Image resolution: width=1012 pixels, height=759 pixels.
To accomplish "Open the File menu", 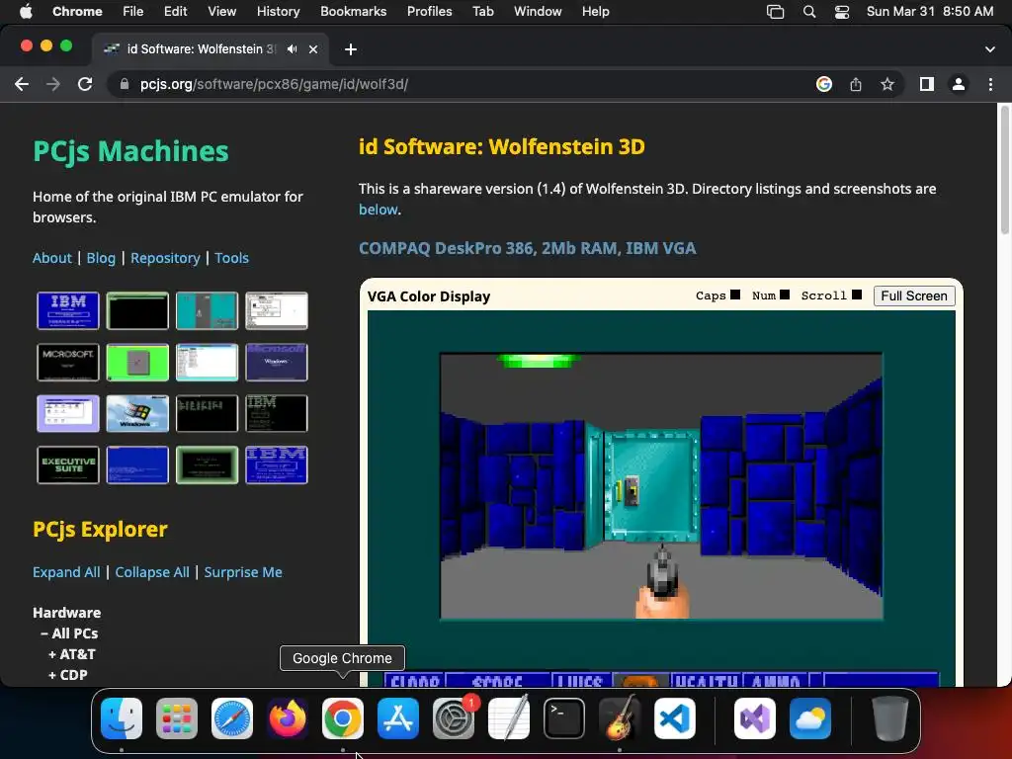I will pyautogui.click(x=133, y=12).
